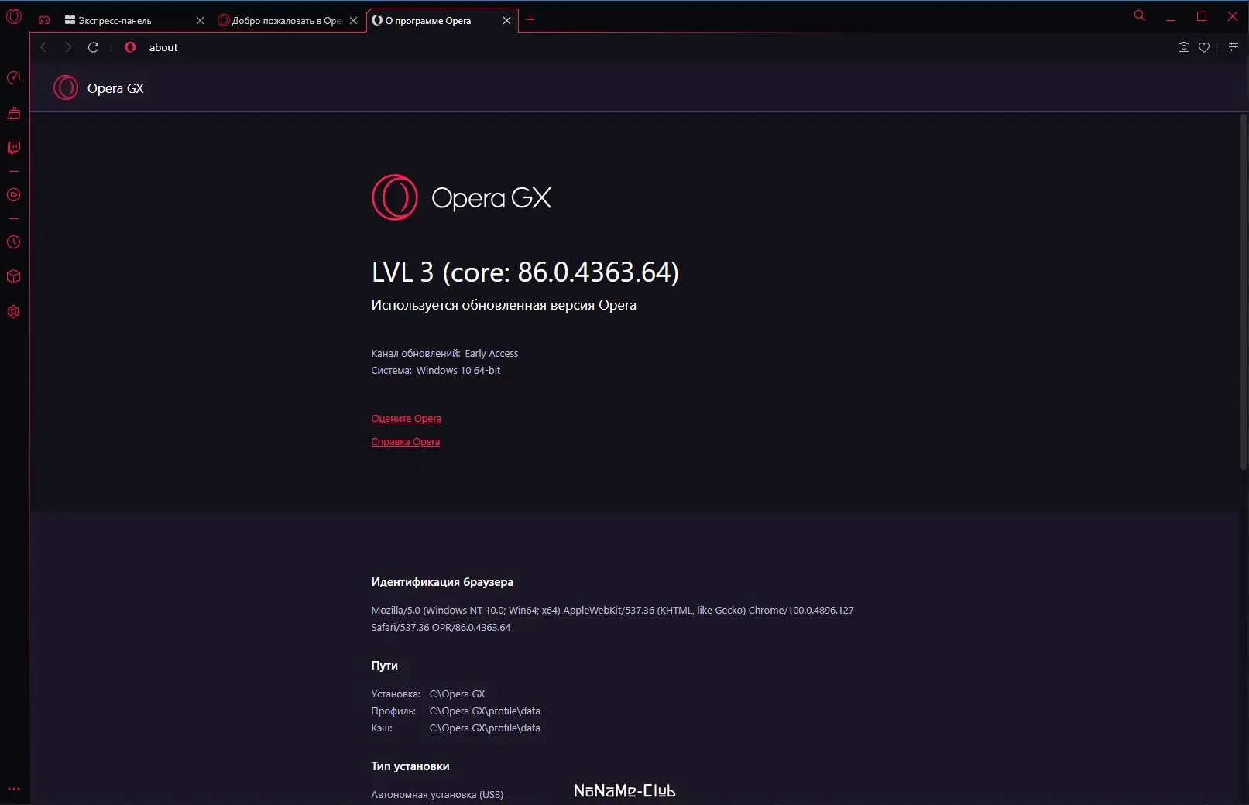
Task: Click the Opera icon in address bar
Action: click(130, 47)
